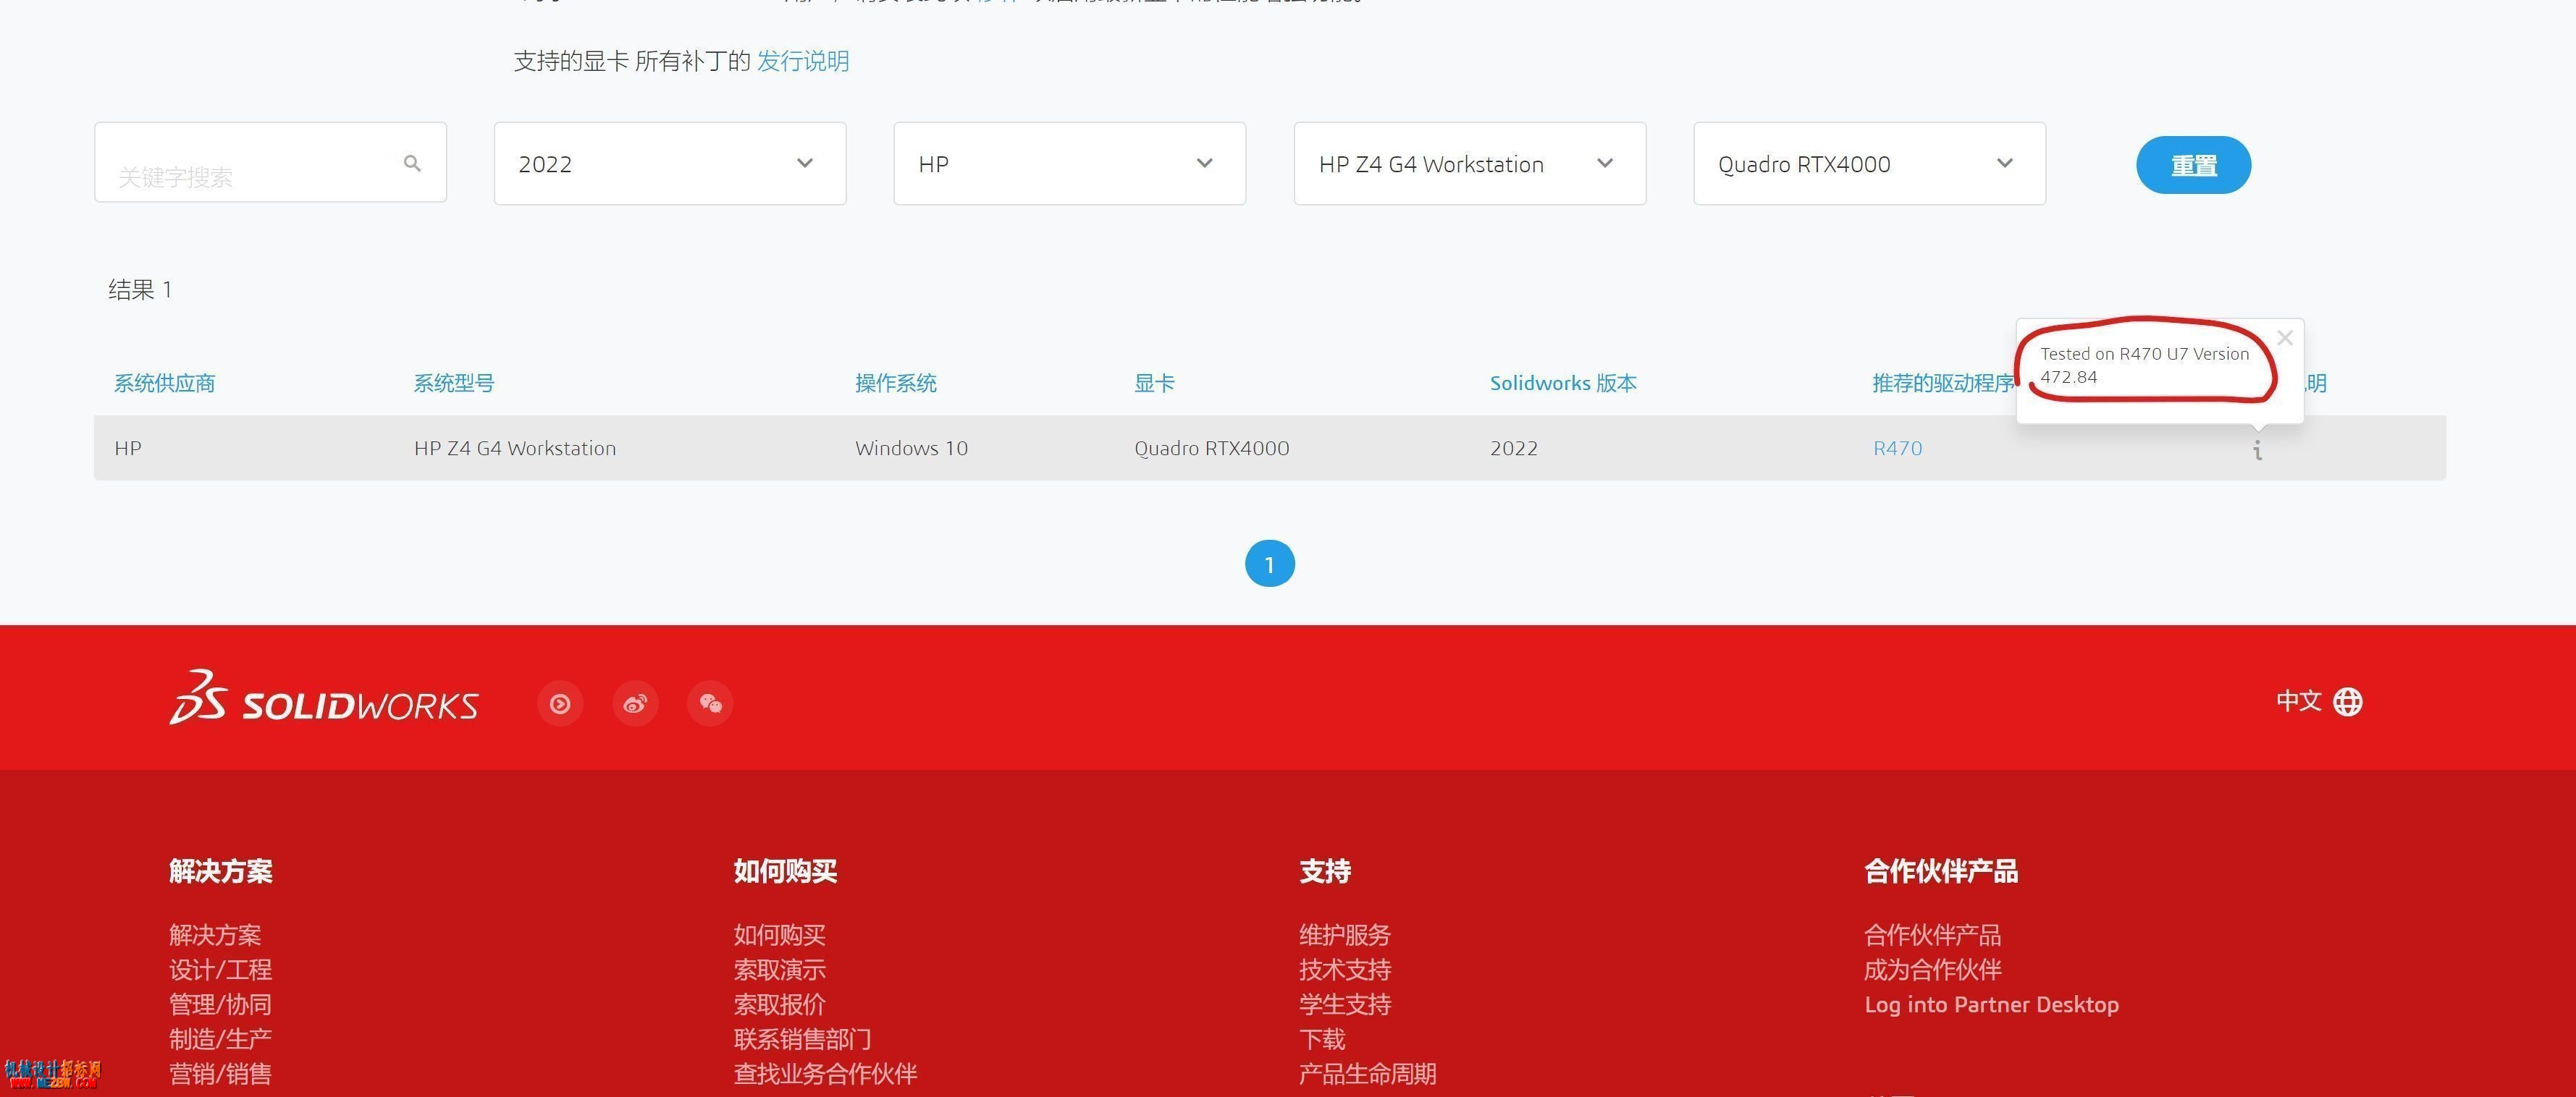Expand the HP vendor dropdown
The height and width of the screenshot is (1097, 2576).
[x=1069, y=164]
